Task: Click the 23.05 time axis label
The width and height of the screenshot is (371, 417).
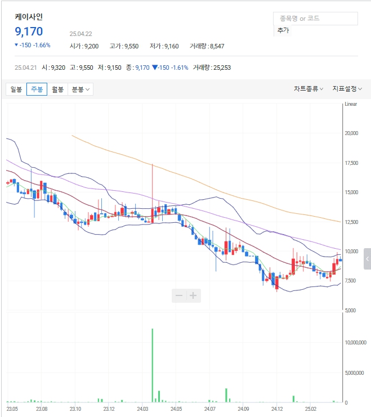Action: point(12,409)
